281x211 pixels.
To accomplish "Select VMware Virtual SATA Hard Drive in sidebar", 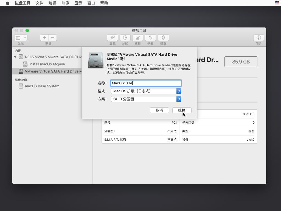I will (x=47, y=71).
